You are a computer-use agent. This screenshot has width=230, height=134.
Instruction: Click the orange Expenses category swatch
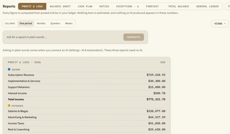point(9,105)
